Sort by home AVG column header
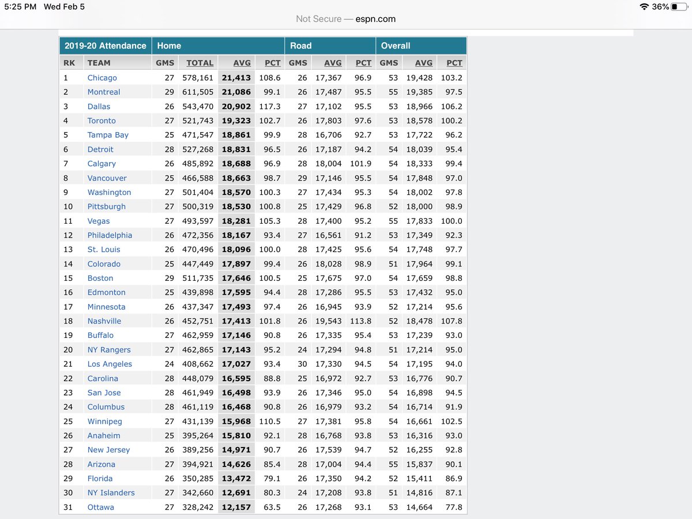Viewport: 692px width, 519px height. [x=242, y=63]
